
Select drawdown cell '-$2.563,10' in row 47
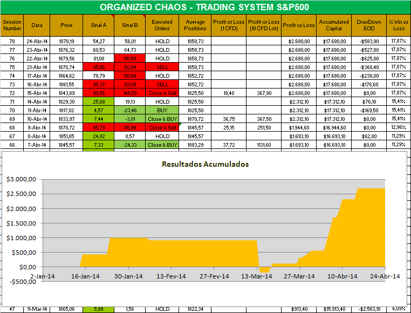tap(369, 309)
